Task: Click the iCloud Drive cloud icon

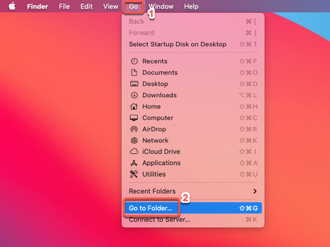Action: 134,152
